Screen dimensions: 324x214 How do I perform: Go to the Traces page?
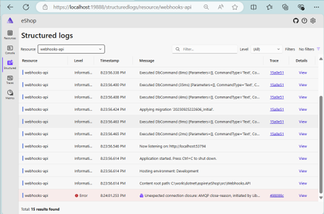coord(10,80)
